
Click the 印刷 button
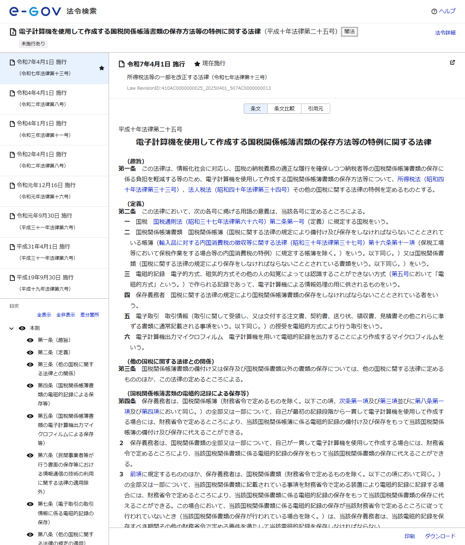410,536
